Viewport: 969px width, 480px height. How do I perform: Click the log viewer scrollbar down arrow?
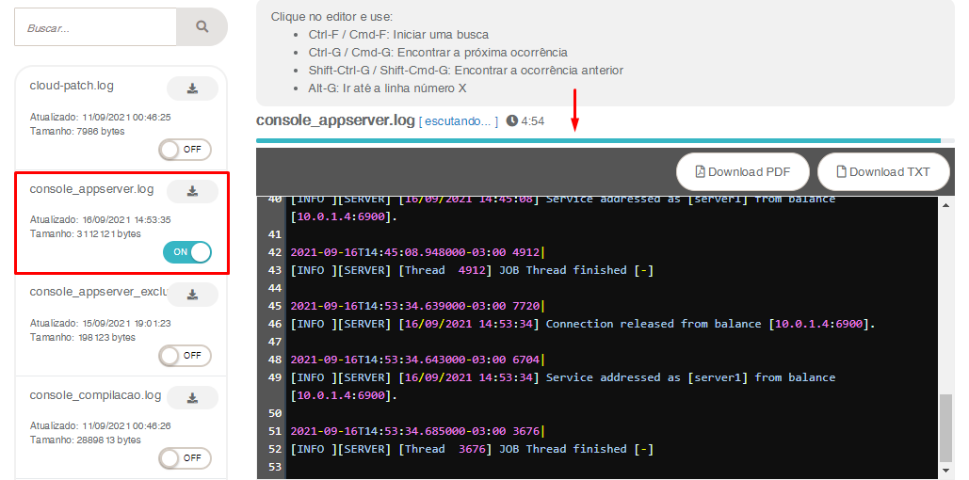(945, 471)
